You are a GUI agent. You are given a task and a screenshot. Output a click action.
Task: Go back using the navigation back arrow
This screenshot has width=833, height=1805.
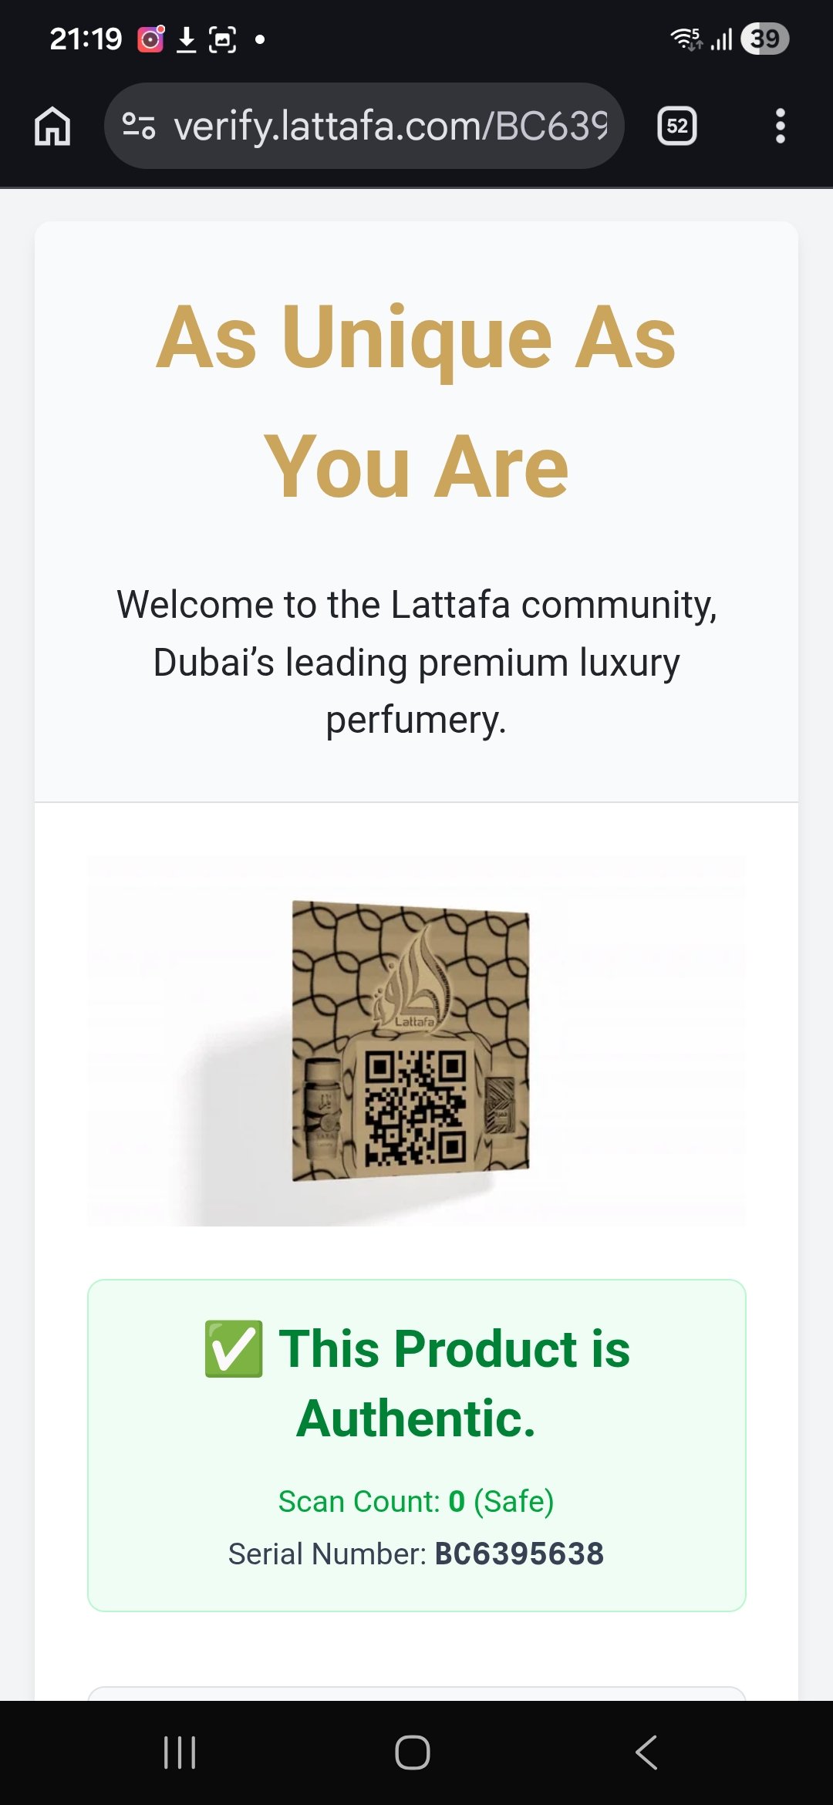pyautogui.click(x=646, y=1753)
